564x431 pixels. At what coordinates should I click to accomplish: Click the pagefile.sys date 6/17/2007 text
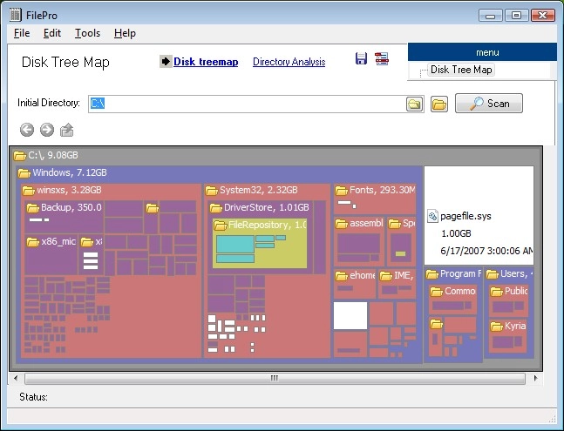[486, 251]
